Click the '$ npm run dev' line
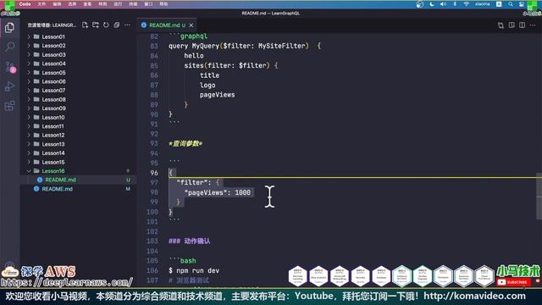Viewport: 542px width, 305px height. [x=194, y=271]
